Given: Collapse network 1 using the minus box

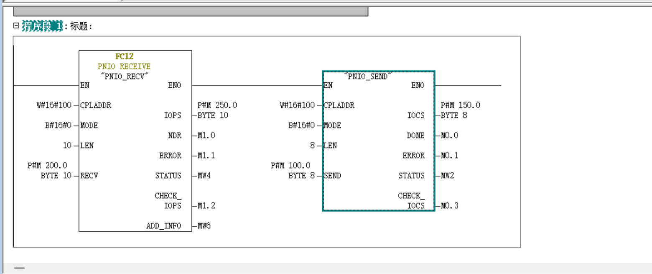Looking at the screenshot, I should tap(16, 26).
